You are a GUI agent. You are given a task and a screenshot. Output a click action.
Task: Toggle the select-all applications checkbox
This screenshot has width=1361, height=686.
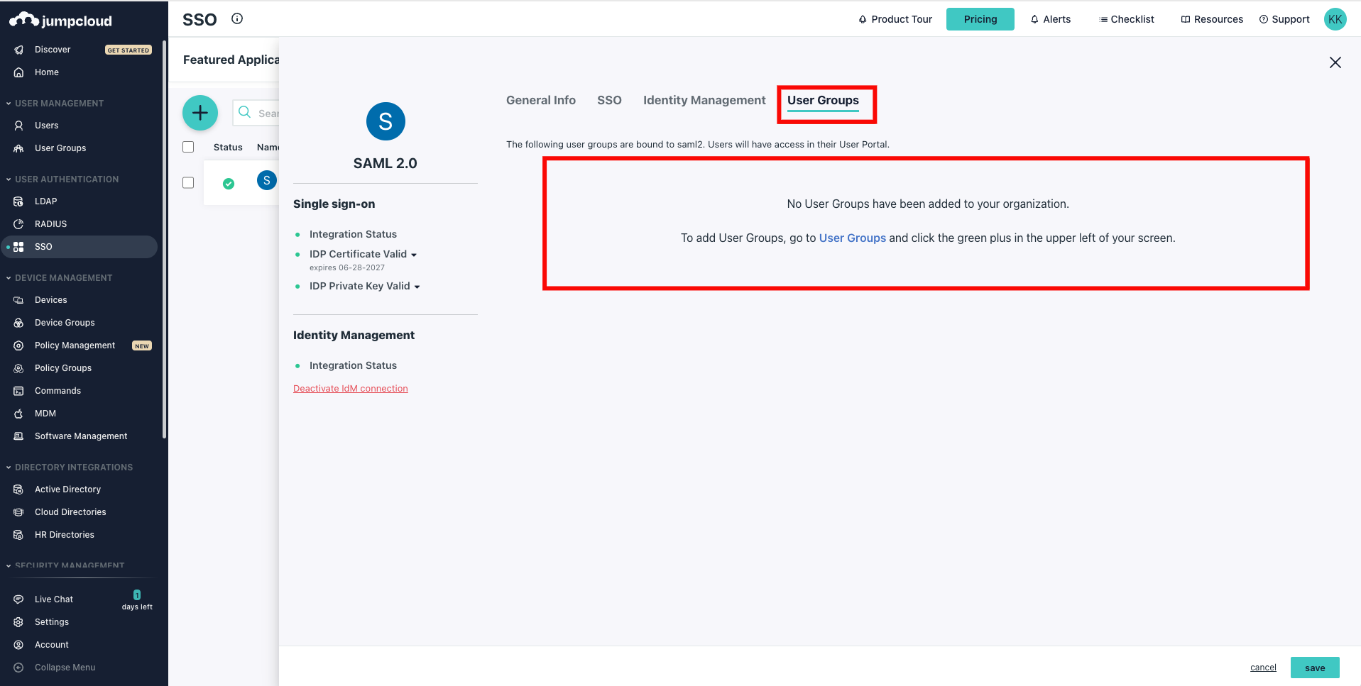coord(188,147)
